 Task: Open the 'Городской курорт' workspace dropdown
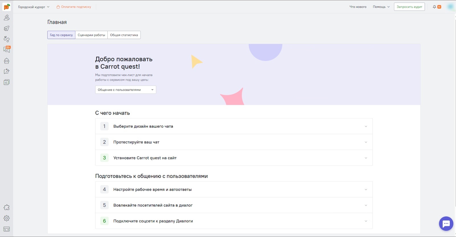(x=34, y=7)
